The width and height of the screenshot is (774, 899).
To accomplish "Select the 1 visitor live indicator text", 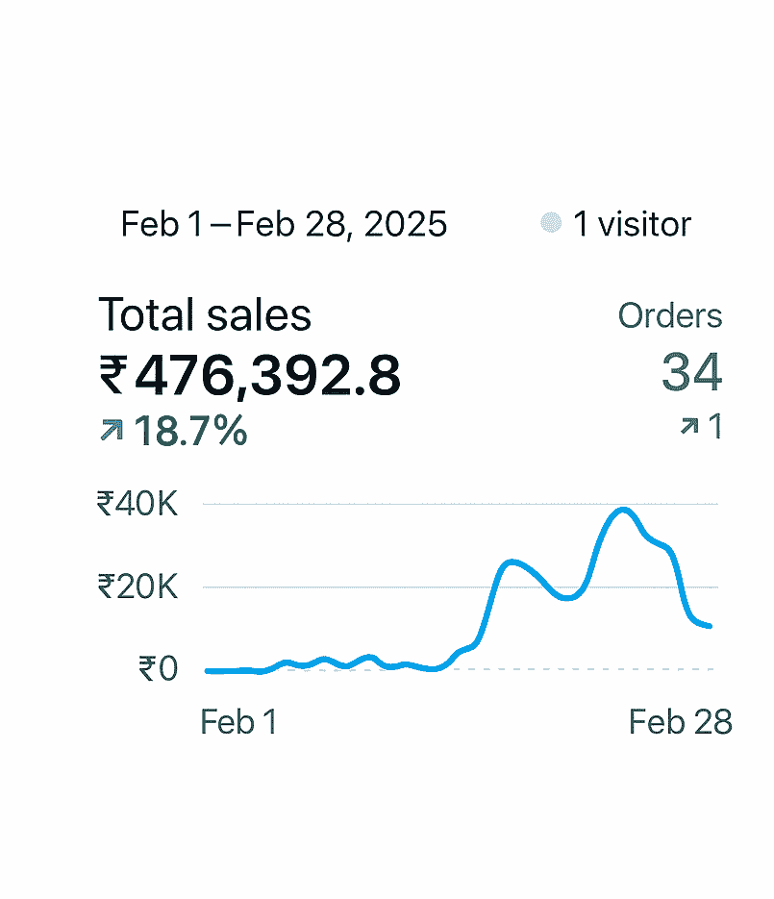I will (x=632, y=224).
